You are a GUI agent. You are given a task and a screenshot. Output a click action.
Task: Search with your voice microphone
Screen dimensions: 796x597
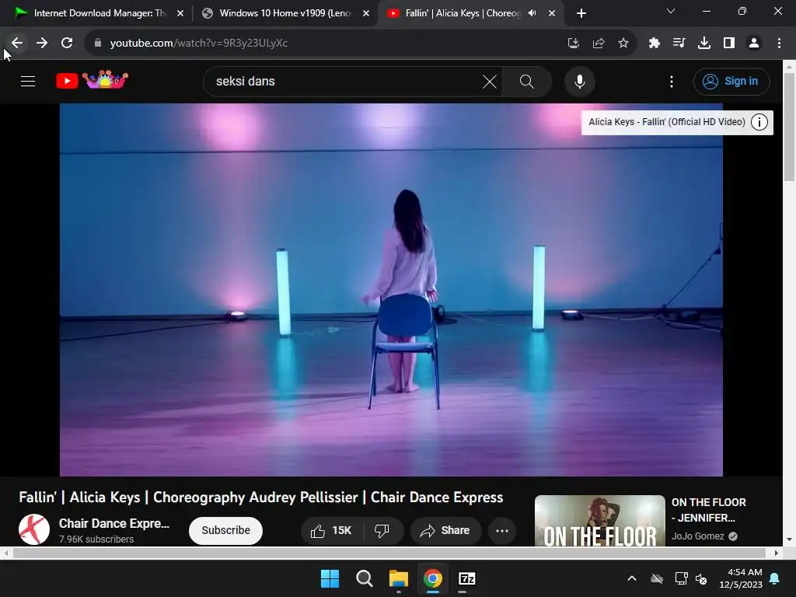[580, 81]
